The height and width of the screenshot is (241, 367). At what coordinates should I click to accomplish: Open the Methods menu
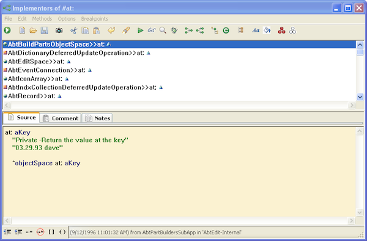(x=42, y=19)
